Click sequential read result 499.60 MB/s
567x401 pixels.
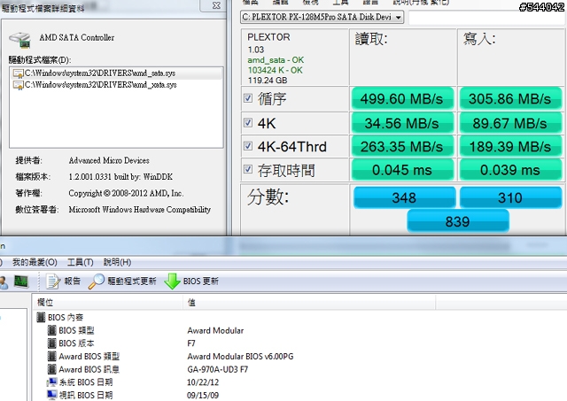coord(402,98)
